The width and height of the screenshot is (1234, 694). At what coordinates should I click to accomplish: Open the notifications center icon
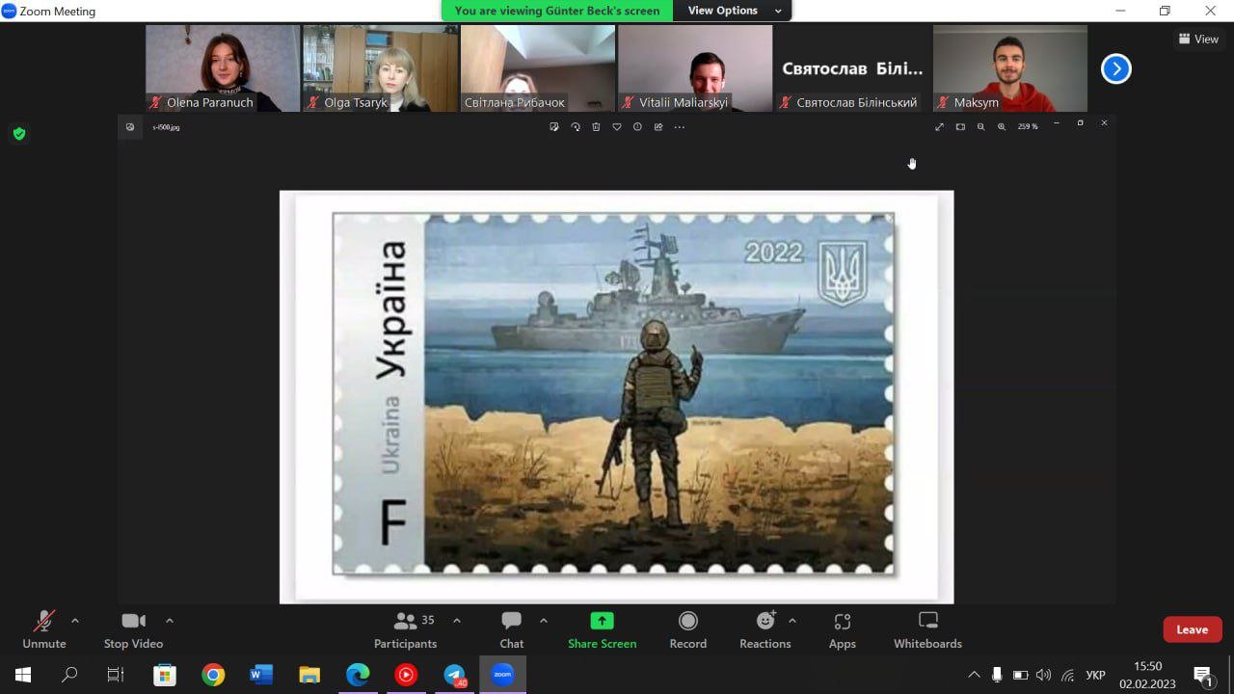point(1203,675)
